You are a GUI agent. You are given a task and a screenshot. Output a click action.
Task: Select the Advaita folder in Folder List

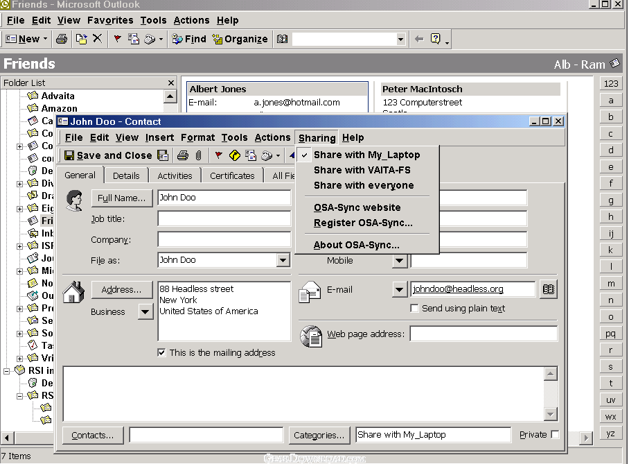click(x=57, y=96)
